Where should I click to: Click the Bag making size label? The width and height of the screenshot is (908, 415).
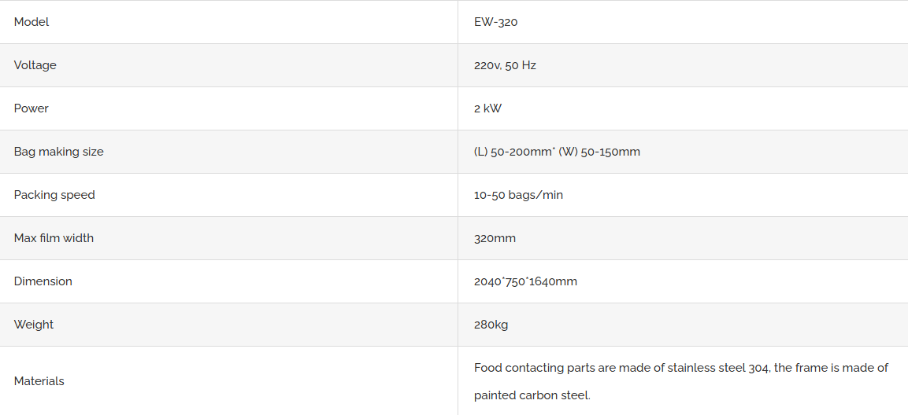click(x=59, y=152)
